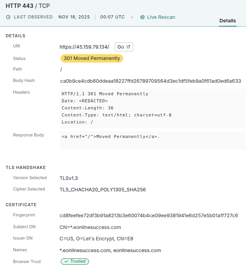
Task: Click the external link icon in Go button
Action: 128,47
